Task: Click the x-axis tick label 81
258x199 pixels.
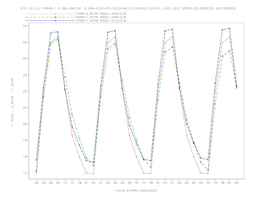Action: [230, 183]
